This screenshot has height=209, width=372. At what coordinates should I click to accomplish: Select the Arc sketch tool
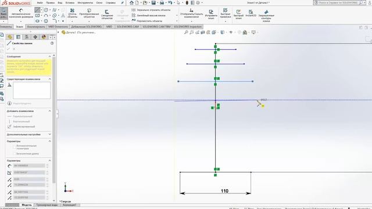point(46,16)
